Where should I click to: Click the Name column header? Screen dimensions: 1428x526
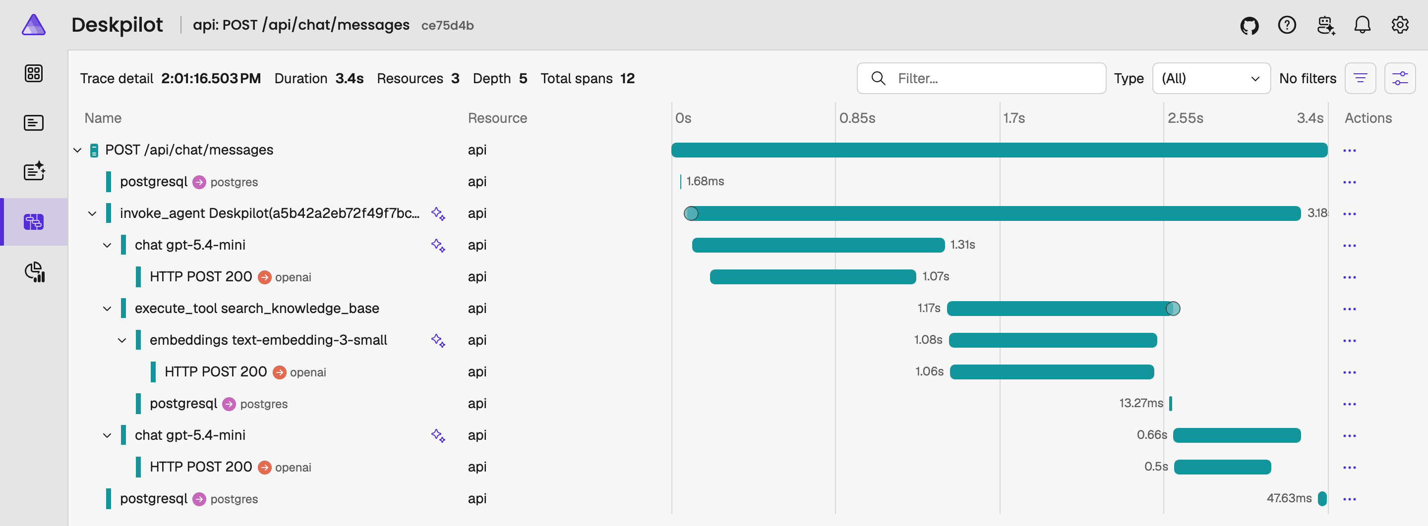103,118
